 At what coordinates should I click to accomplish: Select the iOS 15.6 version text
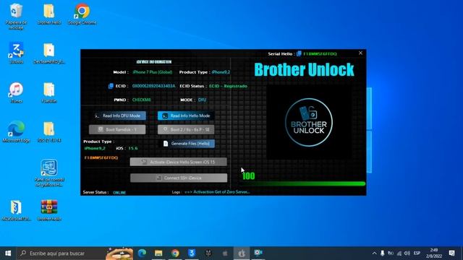127,148
